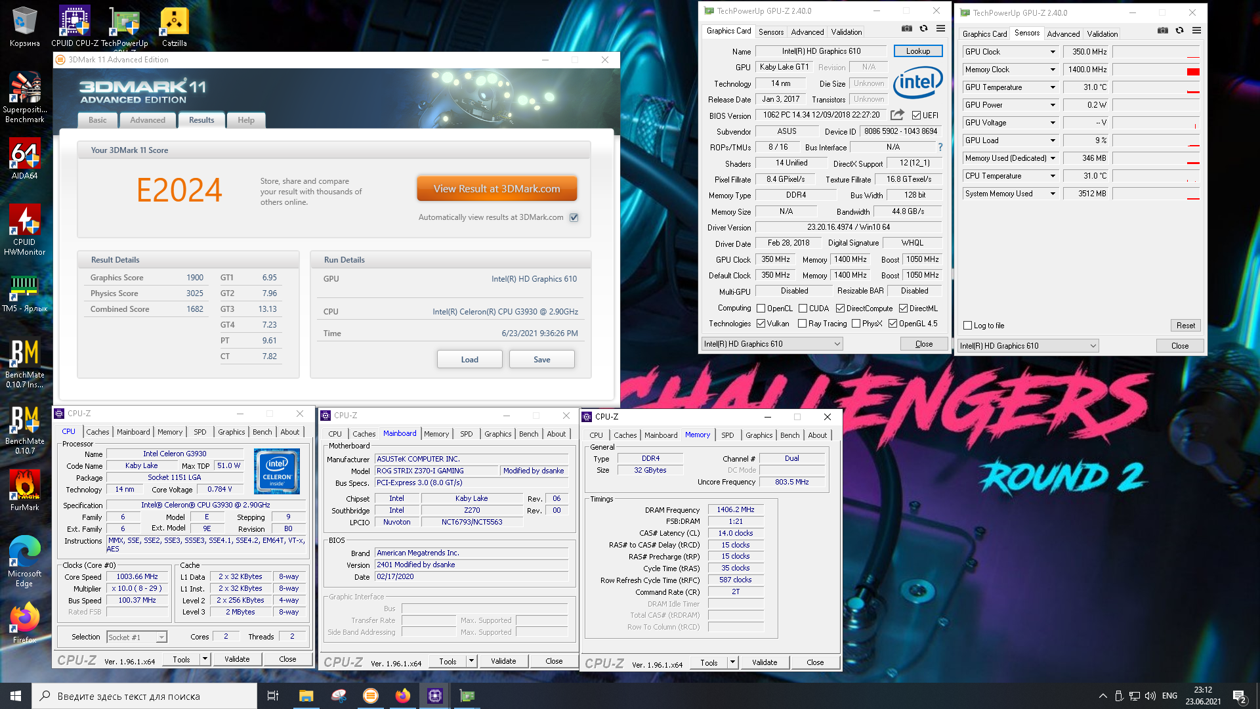Switch to Basic tab in 3DMark 11
1260x709 pixels.
pyautogui.click(x=98, y=120)
